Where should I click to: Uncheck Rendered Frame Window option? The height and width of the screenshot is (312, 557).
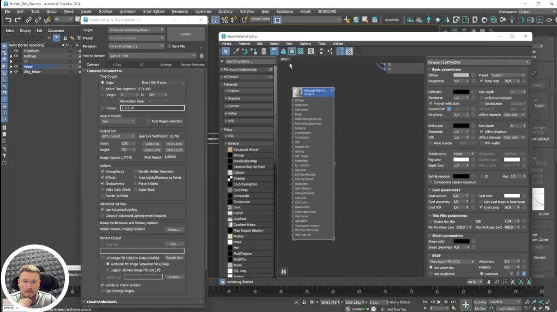[103, 285]
